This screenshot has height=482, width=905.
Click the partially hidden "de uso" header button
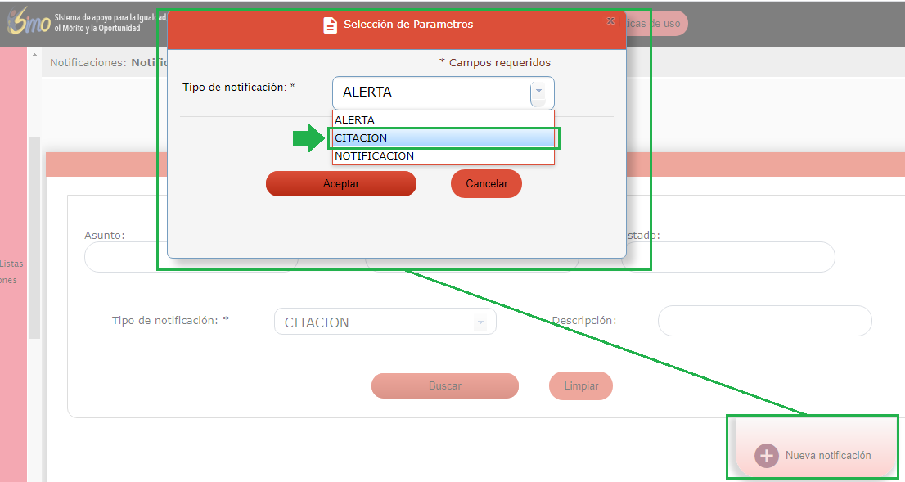[659, 24]
